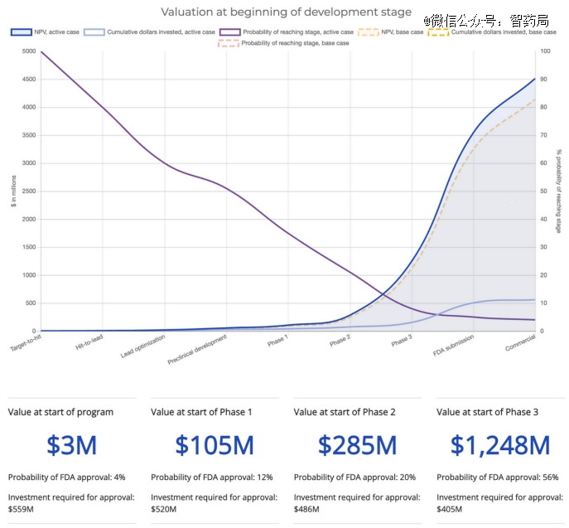Click the $559M investment amount
569x528 pixels.
coord(21,509)
